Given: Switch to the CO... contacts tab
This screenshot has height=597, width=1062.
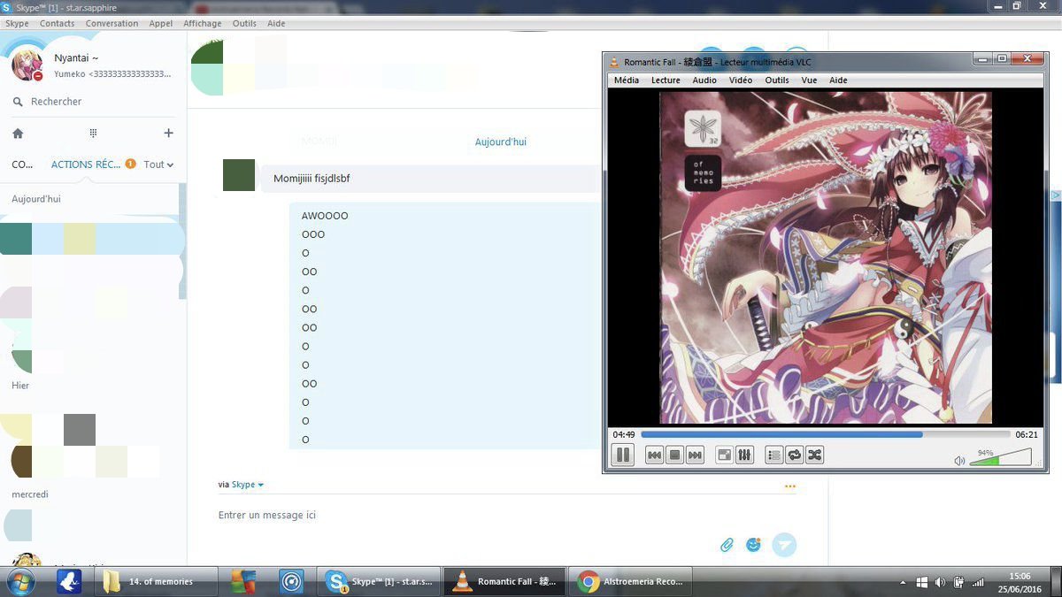Looking at the screenshot, I should point(22,165).
